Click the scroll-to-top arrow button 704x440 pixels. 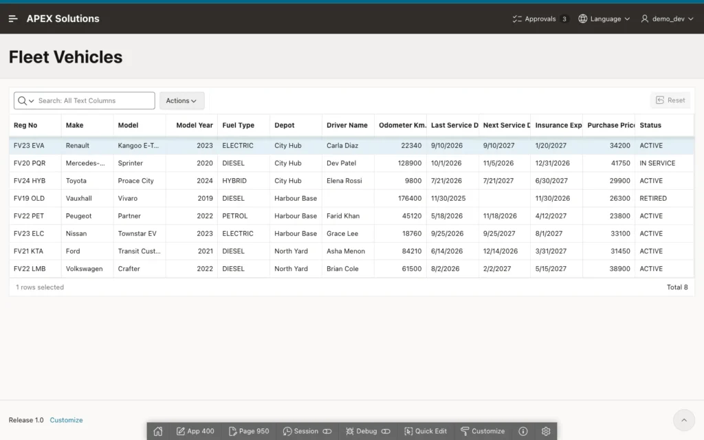pos(684,420)
